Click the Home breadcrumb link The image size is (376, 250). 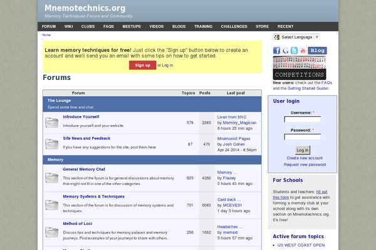46,35
